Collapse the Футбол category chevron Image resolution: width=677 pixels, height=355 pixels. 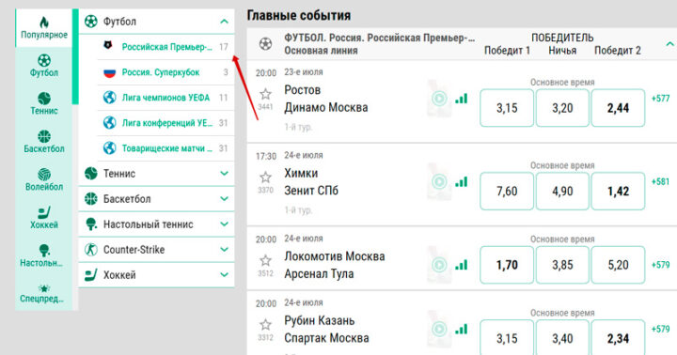click(224, 22)
